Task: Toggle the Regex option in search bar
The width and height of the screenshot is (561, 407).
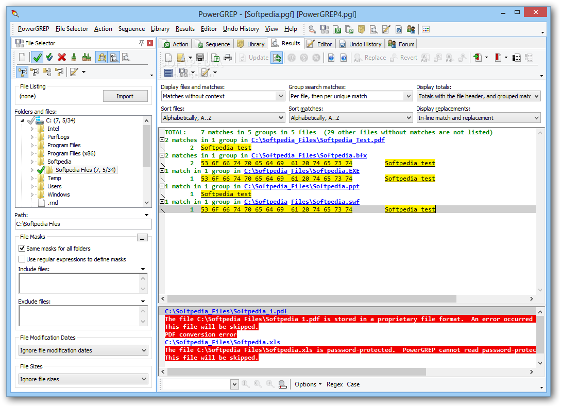Action: [334, 384]
